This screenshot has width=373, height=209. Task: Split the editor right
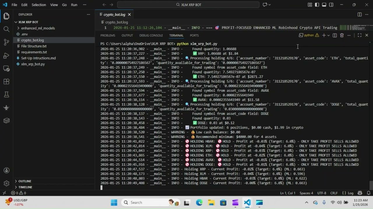(360, 15)
